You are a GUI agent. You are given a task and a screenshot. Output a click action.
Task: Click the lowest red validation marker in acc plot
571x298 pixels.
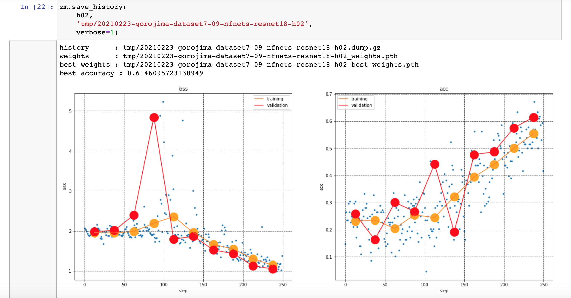coord(375,240)
